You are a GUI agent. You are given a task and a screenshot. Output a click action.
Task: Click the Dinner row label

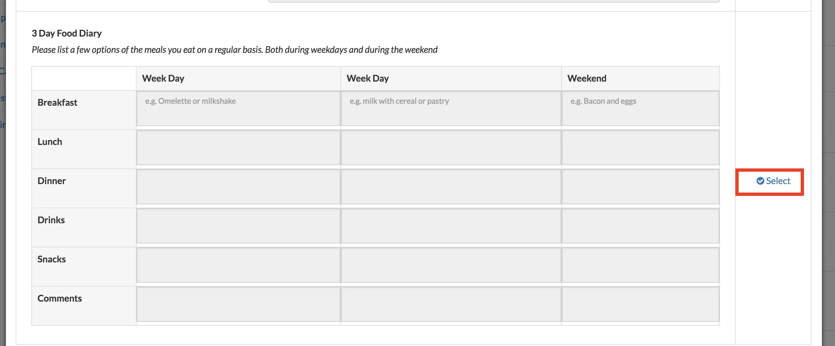click(52, 181)
